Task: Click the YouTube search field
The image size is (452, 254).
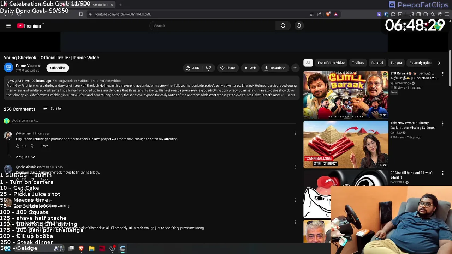Action: pos(213,25)
